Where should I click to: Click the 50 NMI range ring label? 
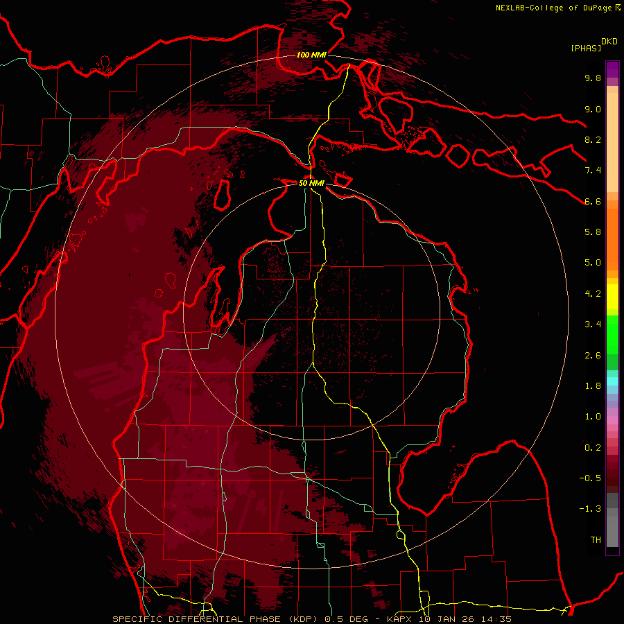tap(311, 183)
